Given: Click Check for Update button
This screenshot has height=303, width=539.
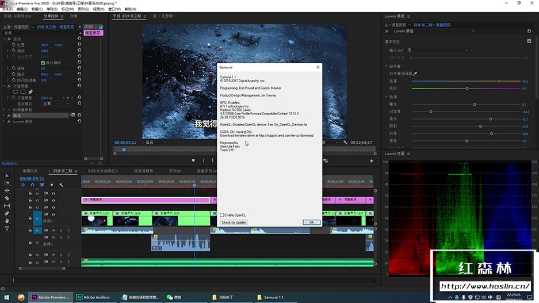Looking at the screenshot, I should (234, 223).
